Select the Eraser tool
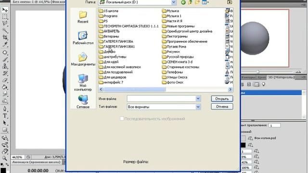Image resolution: width=308 pixels, height=173 pixels. click(5, 80)
